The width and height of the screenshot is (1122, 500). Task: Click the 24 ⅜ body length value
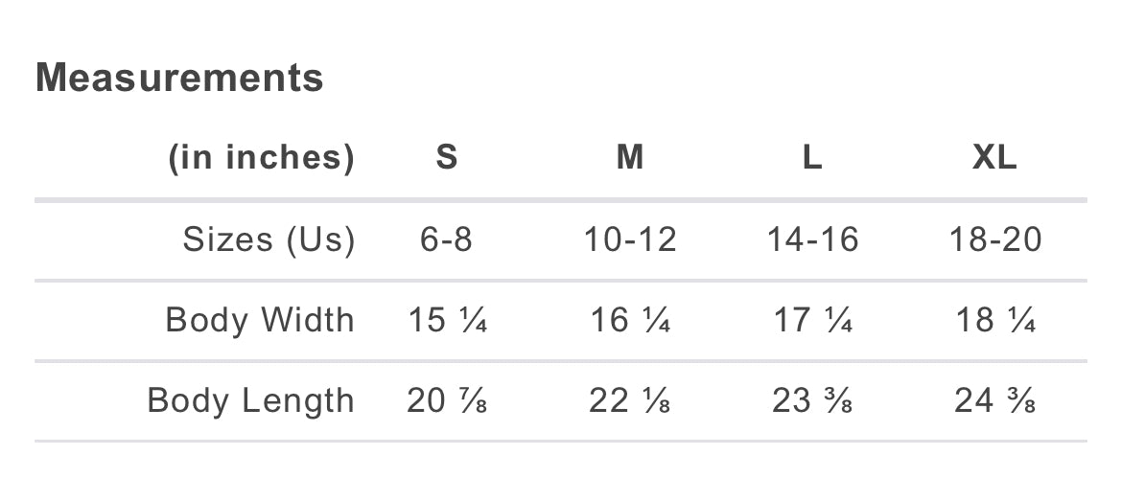coord(994,400)
